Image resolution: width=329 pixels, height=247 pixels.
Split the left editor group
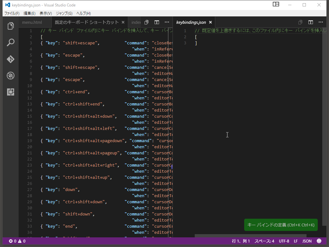[157, 22]
